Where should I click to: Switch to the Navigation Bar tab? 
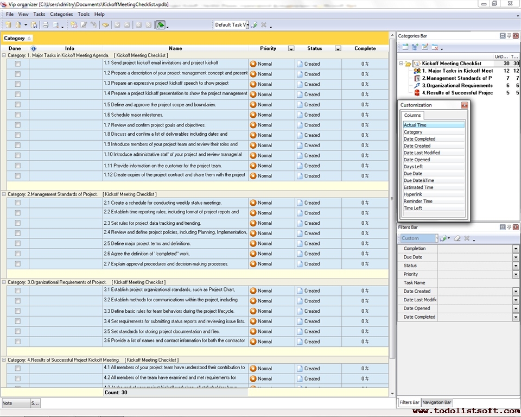(x=437, y=402)
